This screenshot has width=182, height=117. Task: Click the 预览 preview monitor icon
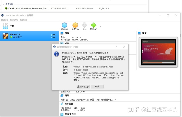pyautogui.click(x=139, y=33)
